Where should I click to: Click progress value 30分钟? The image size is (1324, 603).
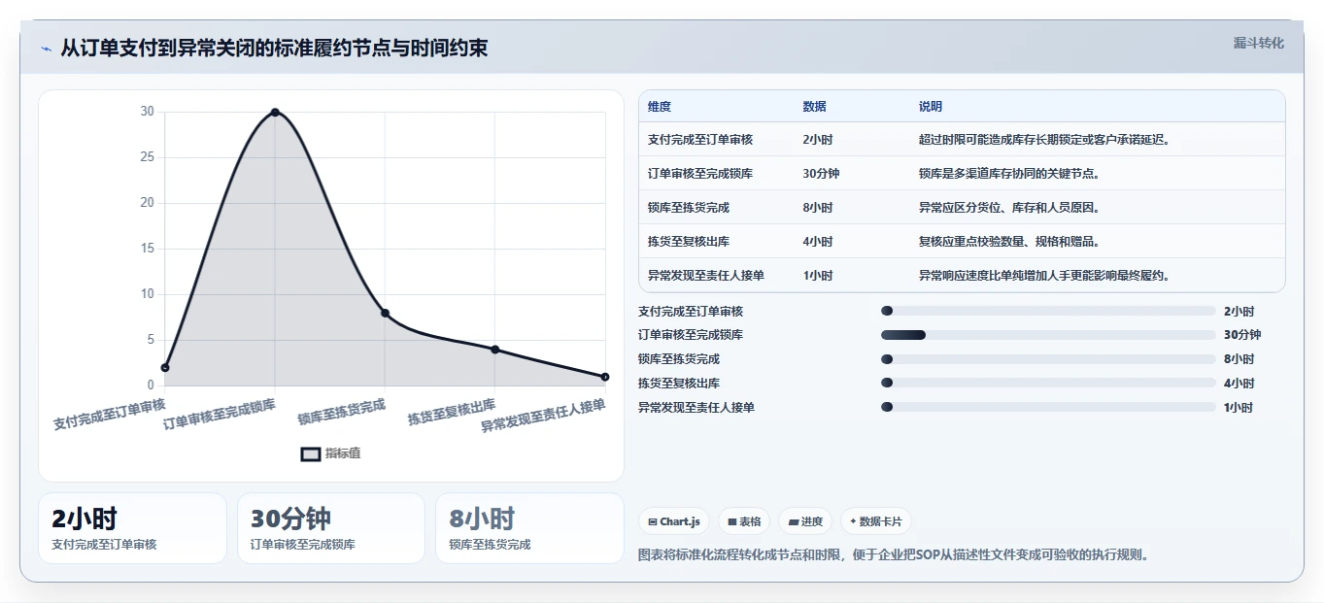[x=1242, y=335]
